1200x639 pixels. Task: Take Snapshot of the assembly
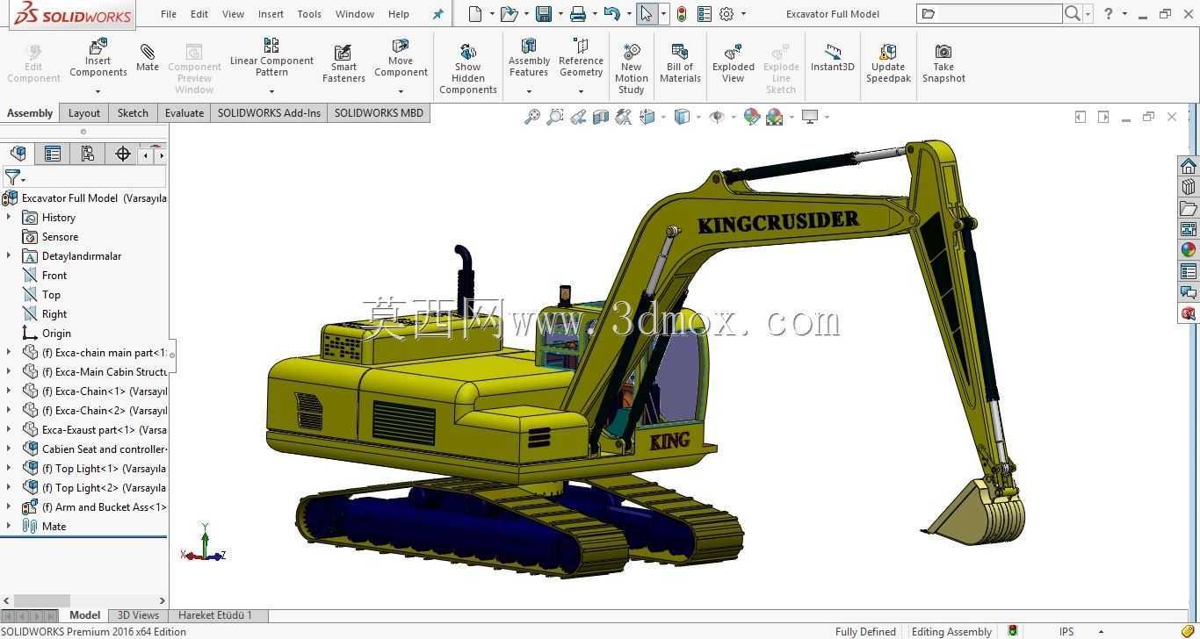(943, 63)
